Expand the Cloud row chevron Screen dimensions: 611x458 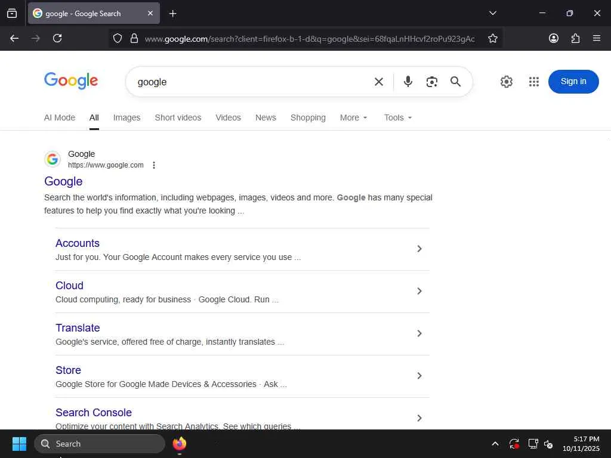[x=419, y=291]
